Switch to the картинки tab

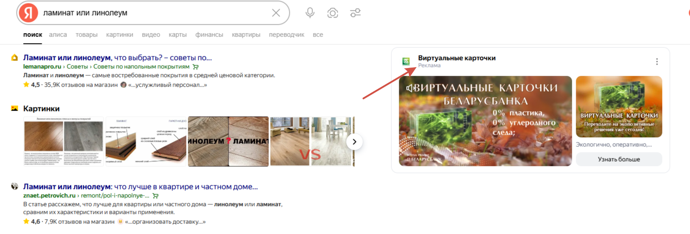(x=119, y=34)
